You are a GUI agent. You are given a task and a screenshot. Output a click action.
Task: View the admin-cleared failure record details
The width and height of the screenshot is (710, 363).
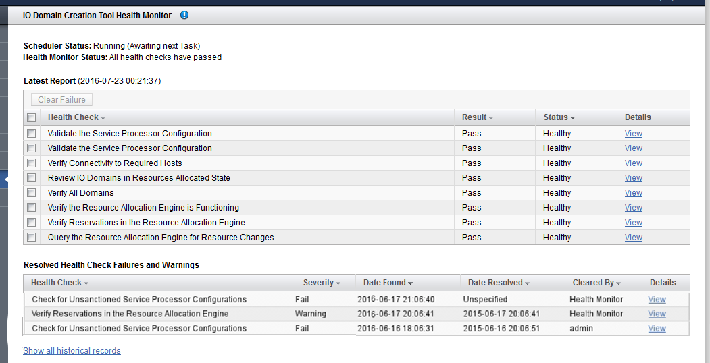pos(657,328)
